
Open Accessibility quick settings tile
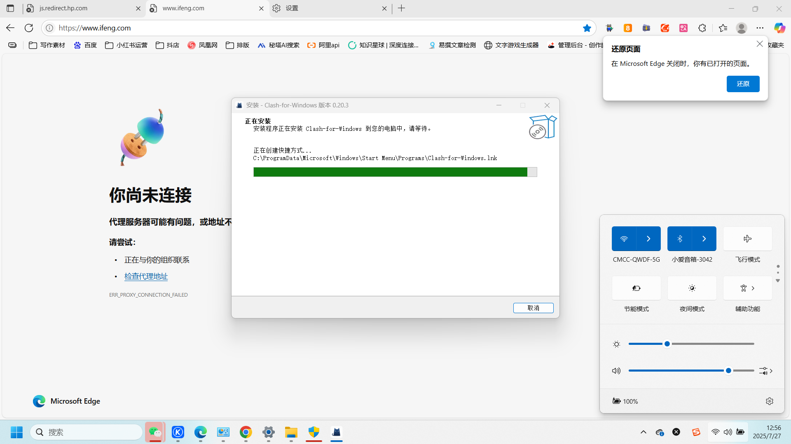point(748,288)
